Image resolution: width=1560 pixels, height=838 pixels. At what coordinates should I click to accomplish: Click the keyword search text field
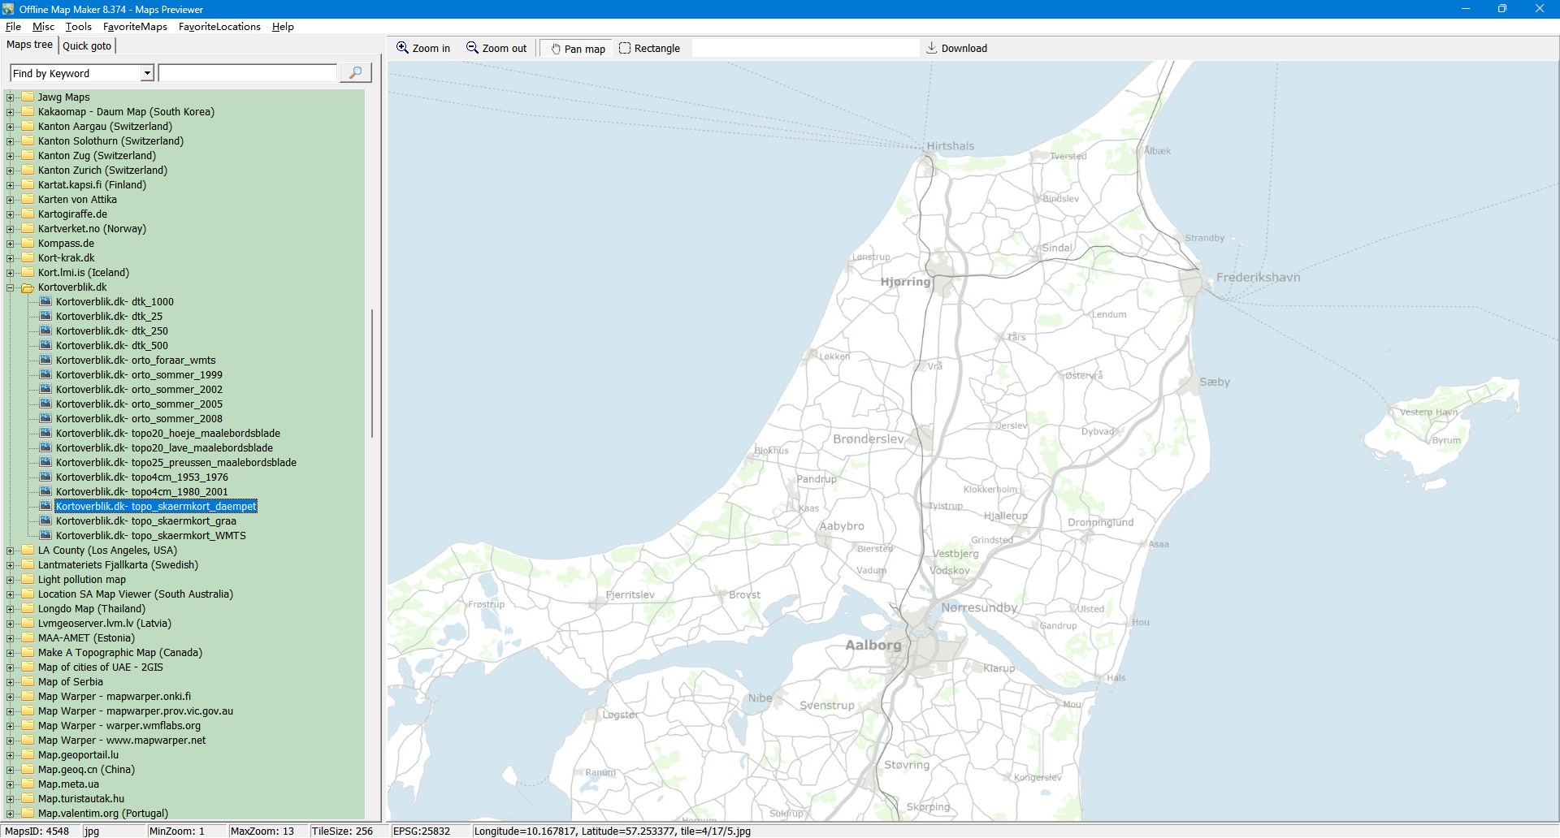(x=248, y=73)
